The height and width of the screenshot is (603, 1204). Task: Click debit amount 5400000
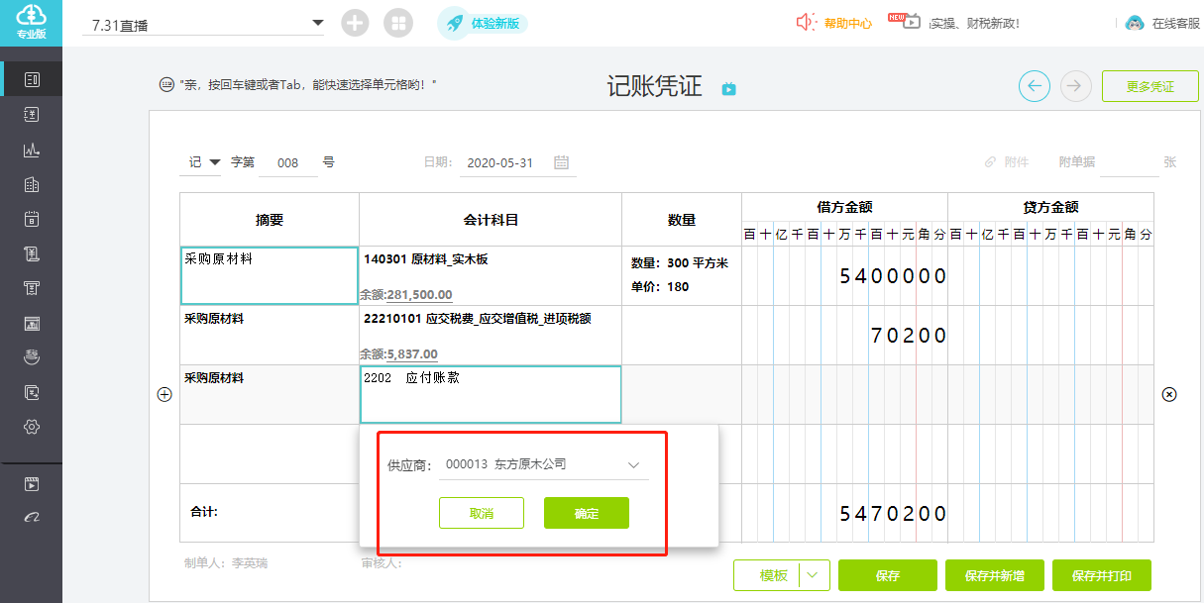[893, 276]
